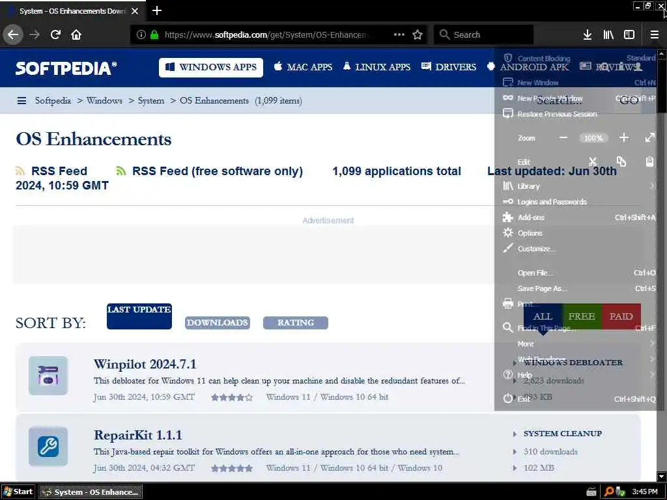Go to Windows breadcrumb link
Image resolution: width=667 pixels, height=500 pixels.
click(104, 101)
